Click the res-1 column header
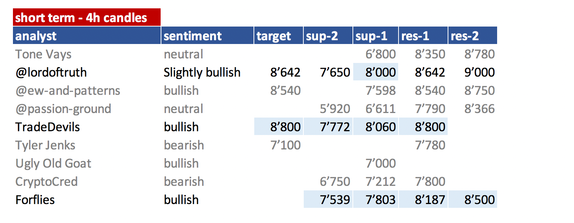This screenshot has height=223, width=574. tap(423, 36)
